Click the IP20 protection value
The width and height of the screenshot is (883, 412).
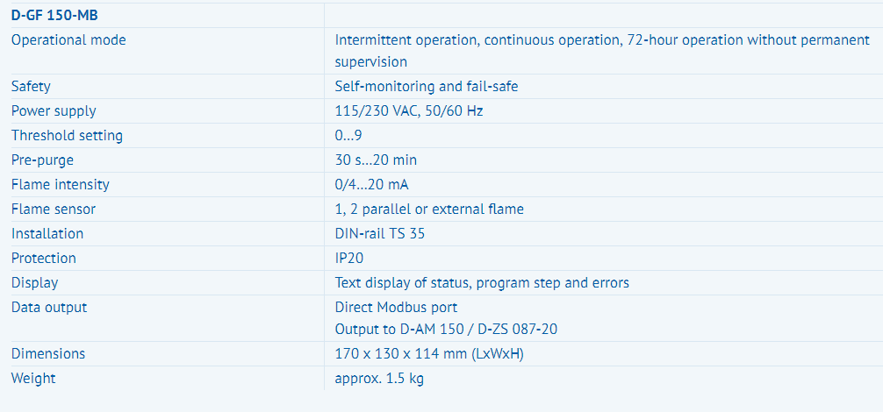(x=349, y=258)
